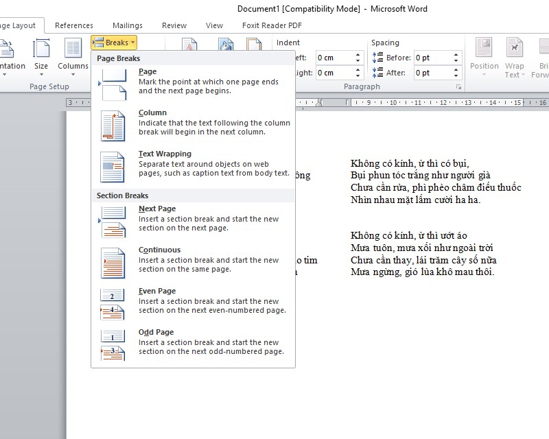Click the Bring Forward icon
The width and height of the screenshot is (549, 439).
pos(544,47)
